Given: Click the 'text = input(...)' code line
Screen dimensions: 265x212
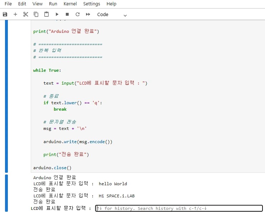Looking at the screenshot, I should pos(95,83).
